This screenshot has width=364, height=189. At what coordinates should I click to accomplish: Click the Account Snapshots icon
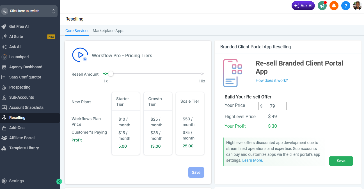[4, 107]
